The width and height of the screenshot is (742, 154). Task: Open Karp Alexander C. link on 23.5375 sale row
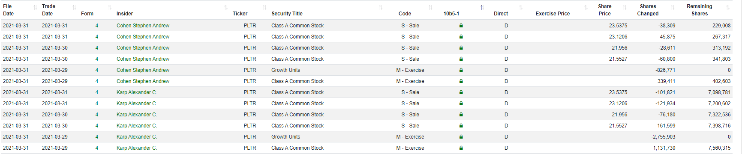(x=137, y=92)
